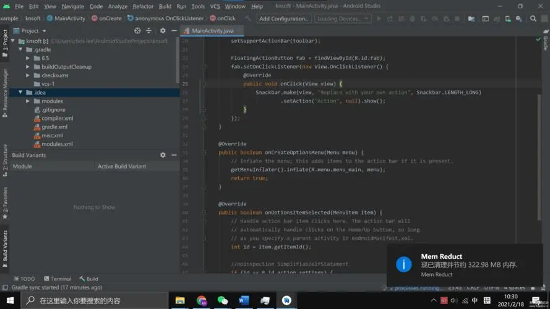Select the MainActivity.java editor tab
This screenshot has height=309, width=550.
point(213,30)
